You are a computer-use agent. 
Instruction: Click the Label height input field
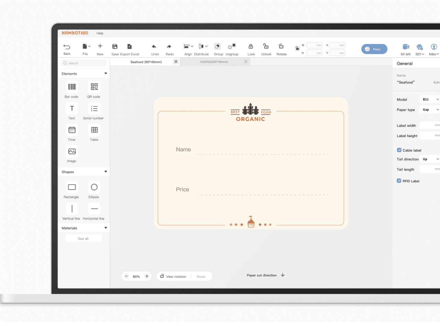point(430,136)
